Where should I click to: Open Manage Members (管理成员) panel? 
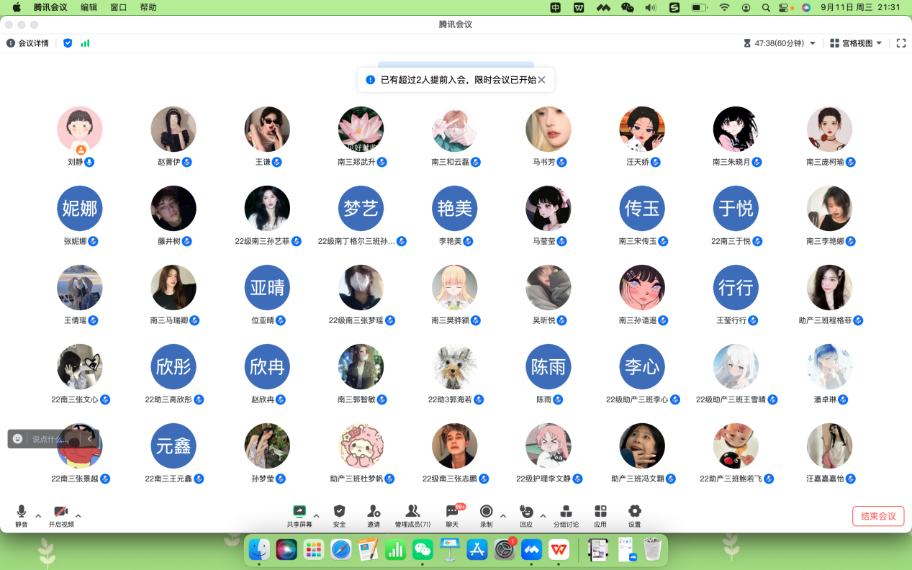pyautogui.click(x=412, y=512)
